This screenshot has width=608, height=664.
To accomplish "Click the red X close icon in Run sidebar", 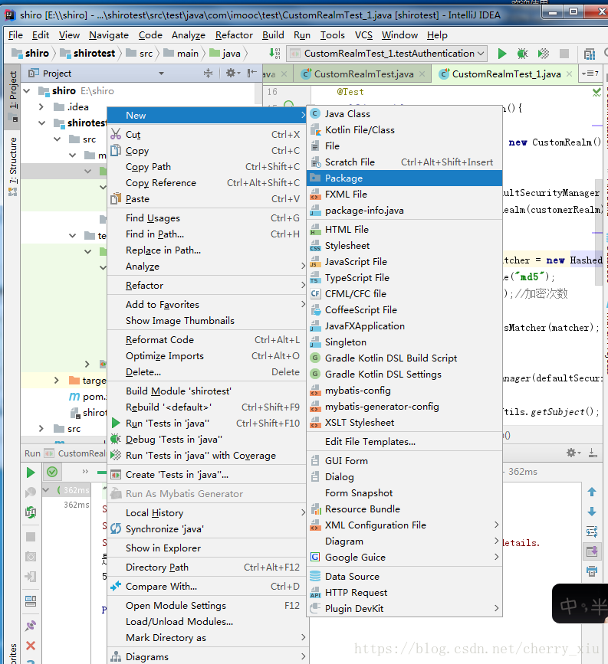I will tap(31, 646).
